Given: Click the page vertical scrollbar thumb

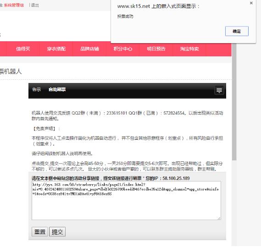Looking at the screenshot, I should pos(234,101).
